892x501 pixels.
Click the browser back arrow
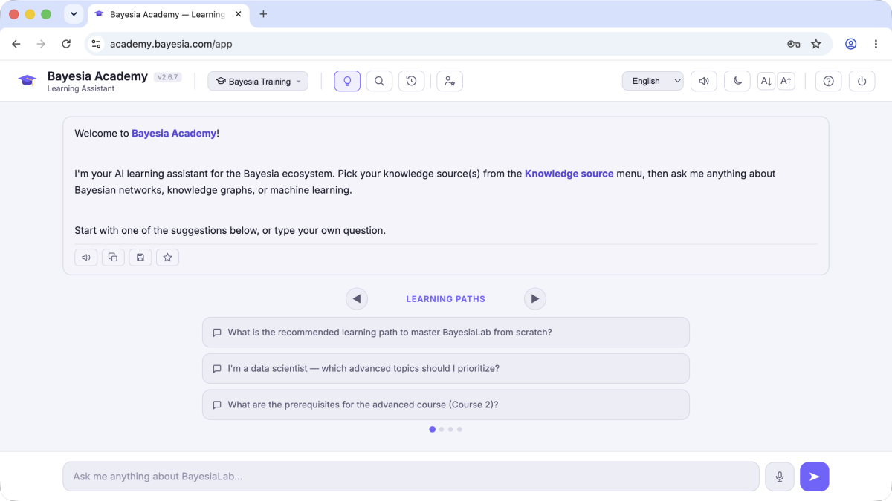click(16, 44)
